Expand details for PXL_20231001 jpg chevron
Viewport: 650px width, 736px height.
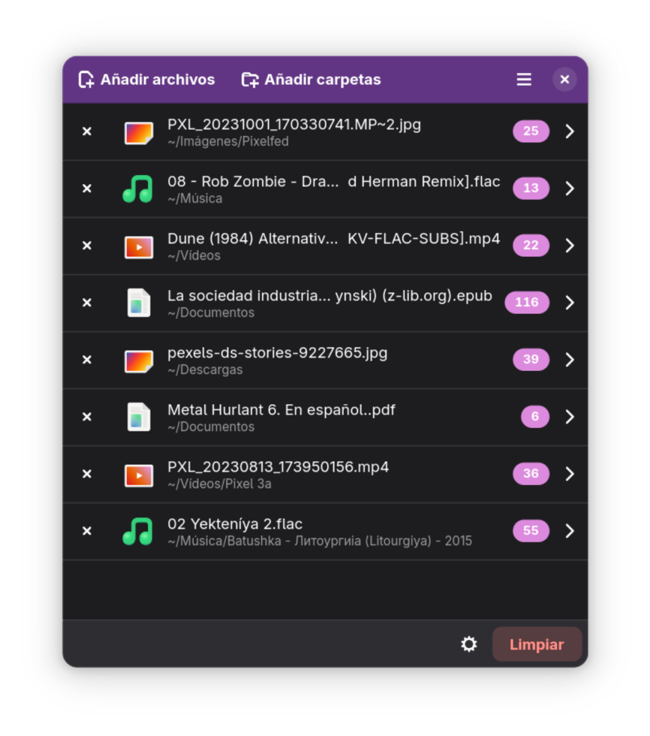point(570,131)
